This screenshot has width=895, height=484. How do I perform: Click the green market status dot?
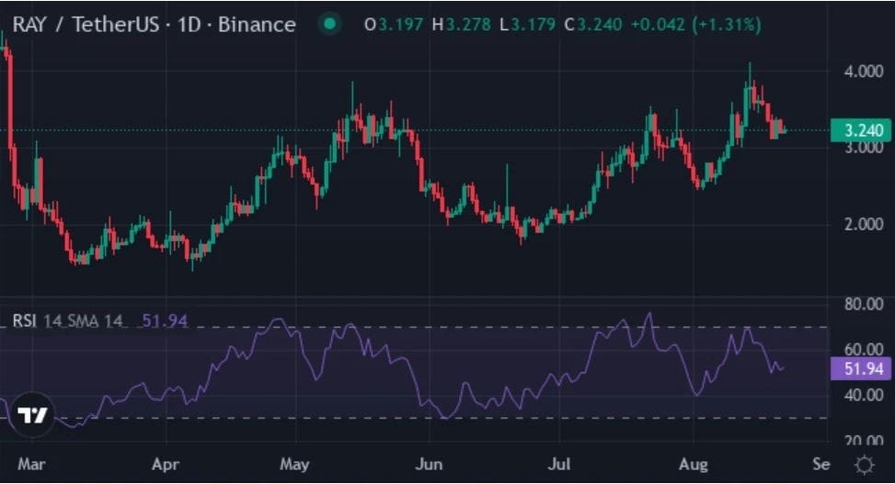pyautogui.click(x=329, y=25)
